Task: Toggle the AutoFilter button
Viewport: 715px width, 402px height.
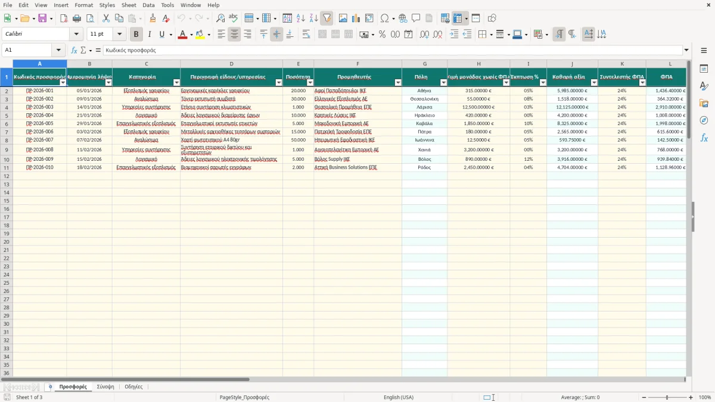Action: [327, 18]
